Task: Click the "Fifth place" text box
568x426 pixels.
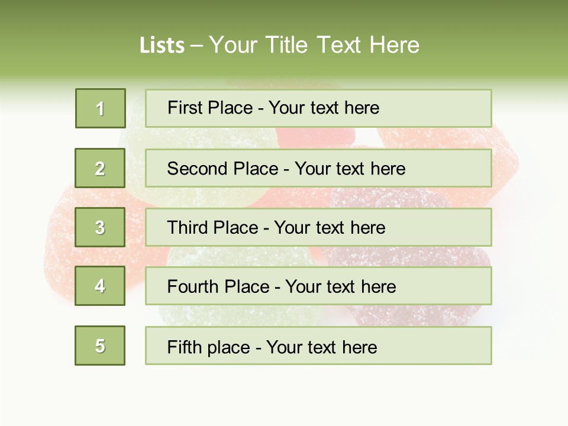Action: [318, 346]
